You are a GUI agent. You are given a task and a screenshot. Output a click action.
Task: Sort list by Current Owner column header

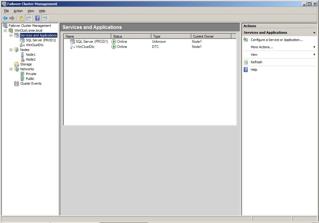pyautogui.click(x=203, y=37)
